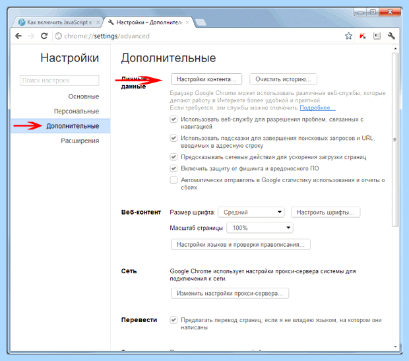409x361 pixels.
Task: Open Расширения in the sidebar
Action: click(80, 141)
